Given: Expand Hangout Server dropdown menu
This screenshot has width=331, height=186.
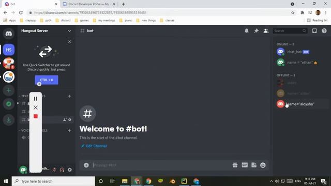Looking at the screenshot, I should [x=69, y=31].
